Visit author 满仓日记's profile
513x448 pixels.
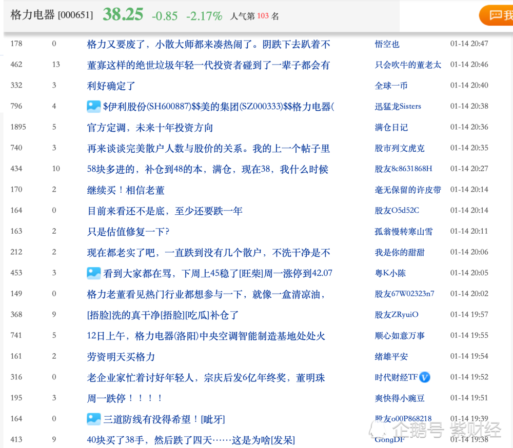pos(391,127)
